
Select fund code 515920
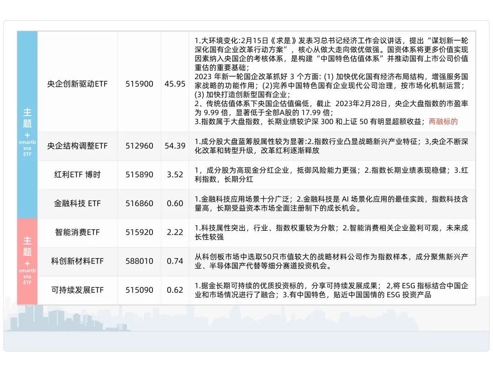coord(139,232)
